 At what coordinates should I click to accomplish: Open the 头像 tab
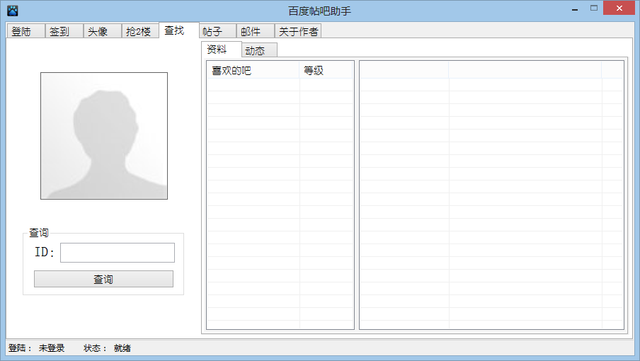pos(103,31)
